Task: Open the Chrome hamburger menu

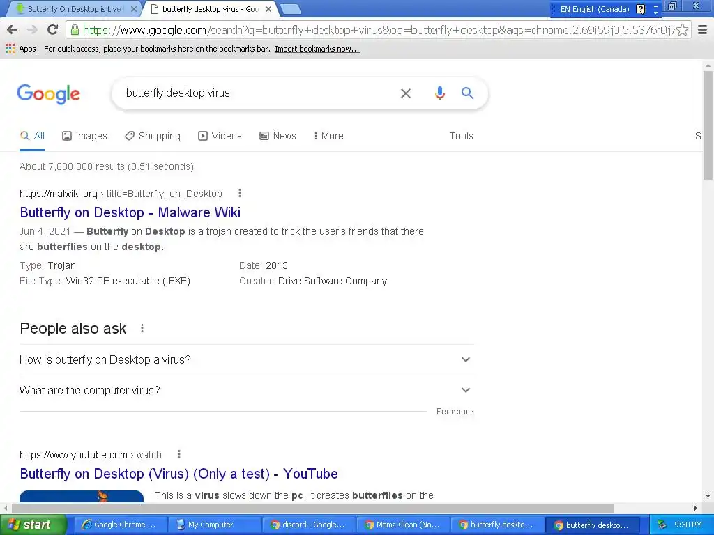Action: click(x=703, y=30)
